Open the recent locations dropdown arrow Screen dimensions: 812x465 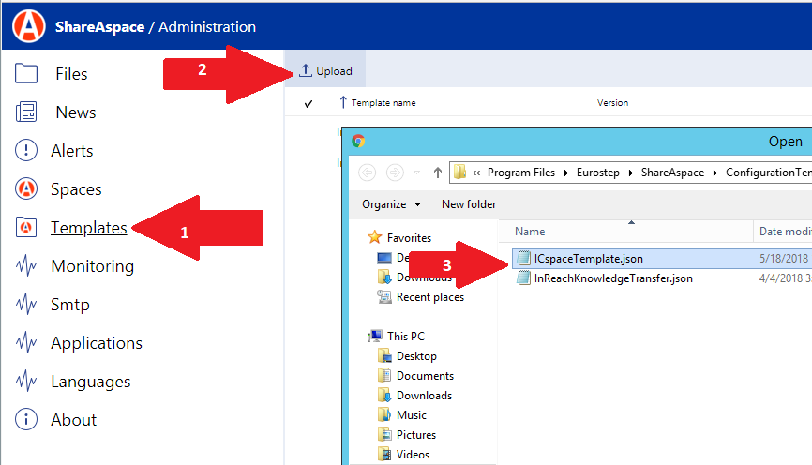tap(416, 172)
